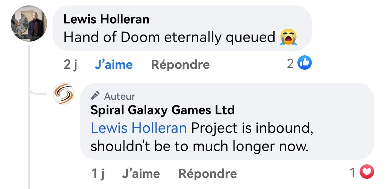The image size is (385, 189).
Task: View the 2 reactions count on comment
Action: pos(290,64)
